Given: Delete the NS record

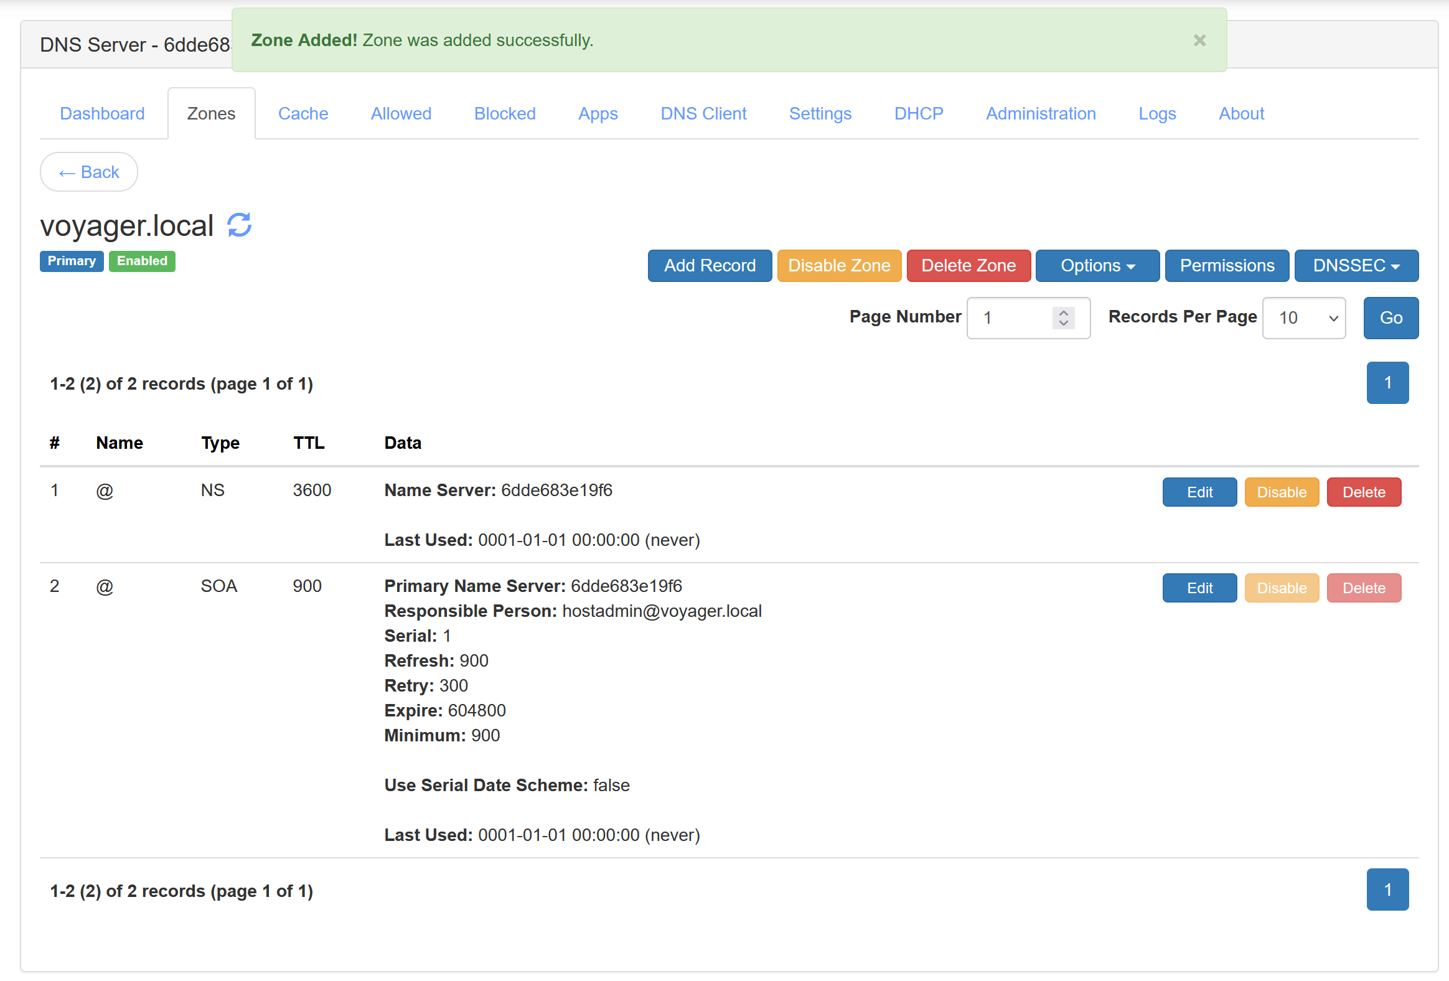Looking at the screenshot, I should [1364, 492].
